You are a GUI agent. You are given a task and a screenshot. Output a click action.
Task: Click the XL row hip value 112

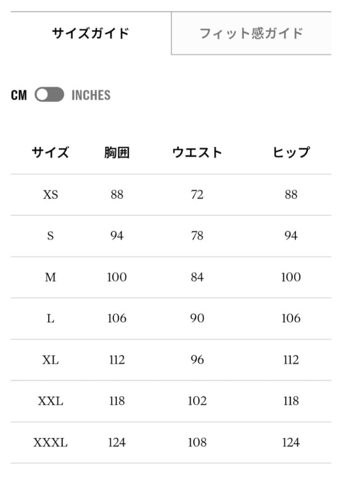292,360
